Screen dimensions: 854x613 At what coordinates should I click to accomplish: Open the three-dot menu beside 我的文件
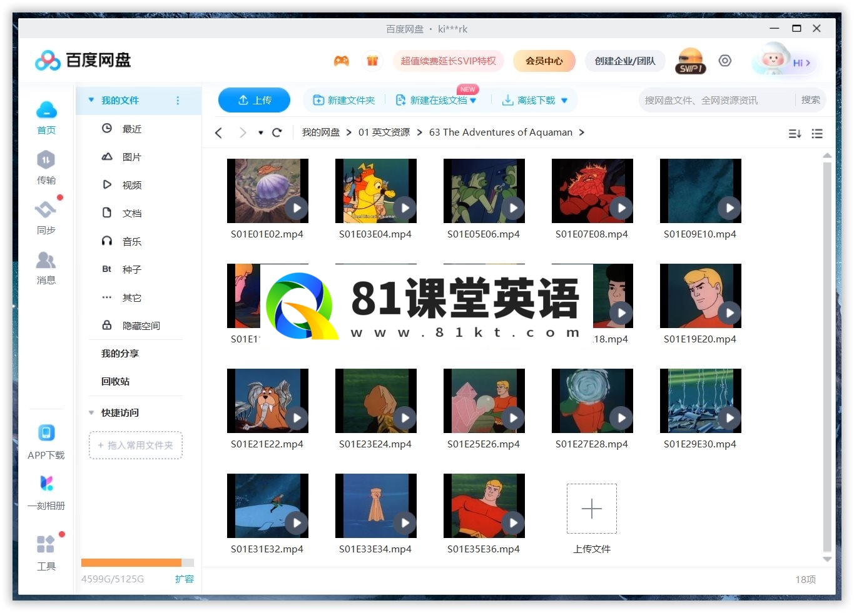178,101
